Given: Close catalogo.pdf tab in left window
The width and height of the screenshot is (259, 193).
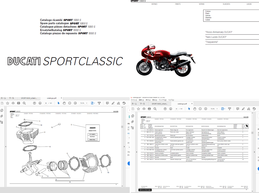Looking at the screenshot, I should 61,98.
